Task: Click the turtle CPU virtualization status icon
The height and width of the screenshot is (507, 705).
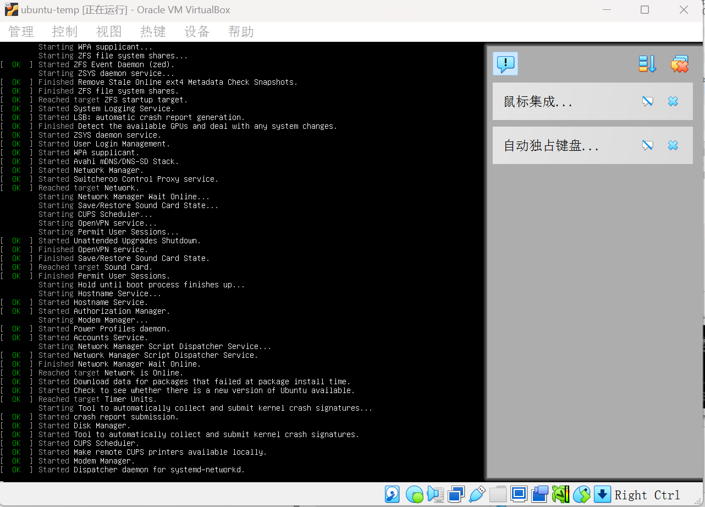Action: point(560,494)
